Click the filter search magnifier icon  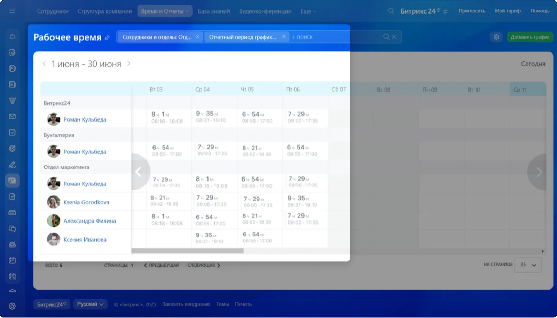(386, 37)
